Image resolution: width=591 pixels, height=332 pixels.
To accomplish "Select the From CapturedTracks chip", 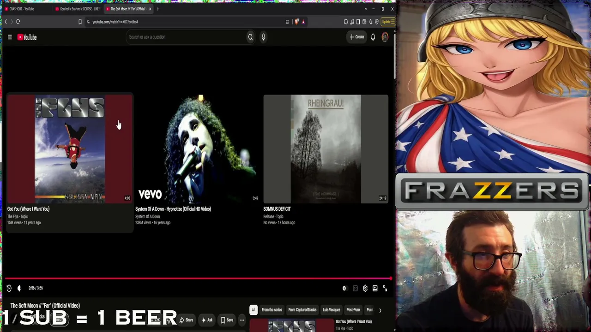I will pos(302,310).
